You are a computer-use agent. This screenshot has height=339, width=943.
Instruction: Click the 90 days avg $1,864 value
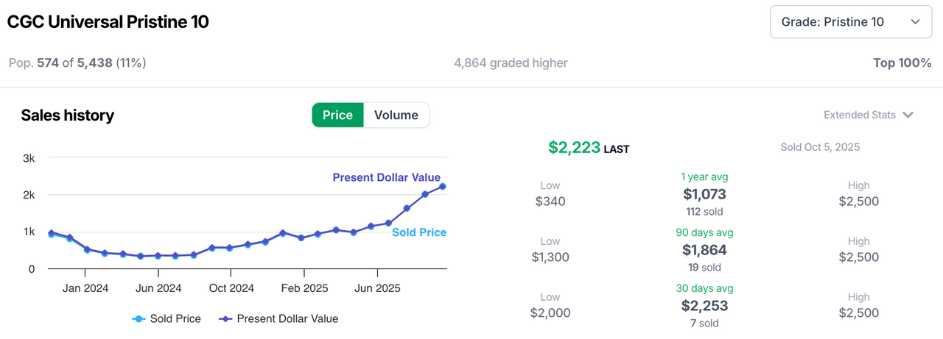click(x=704, y=250)
